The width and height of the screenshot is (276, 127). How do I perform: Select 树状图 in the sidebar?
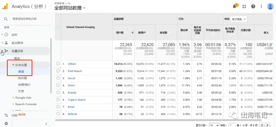[x=23, y=78]
